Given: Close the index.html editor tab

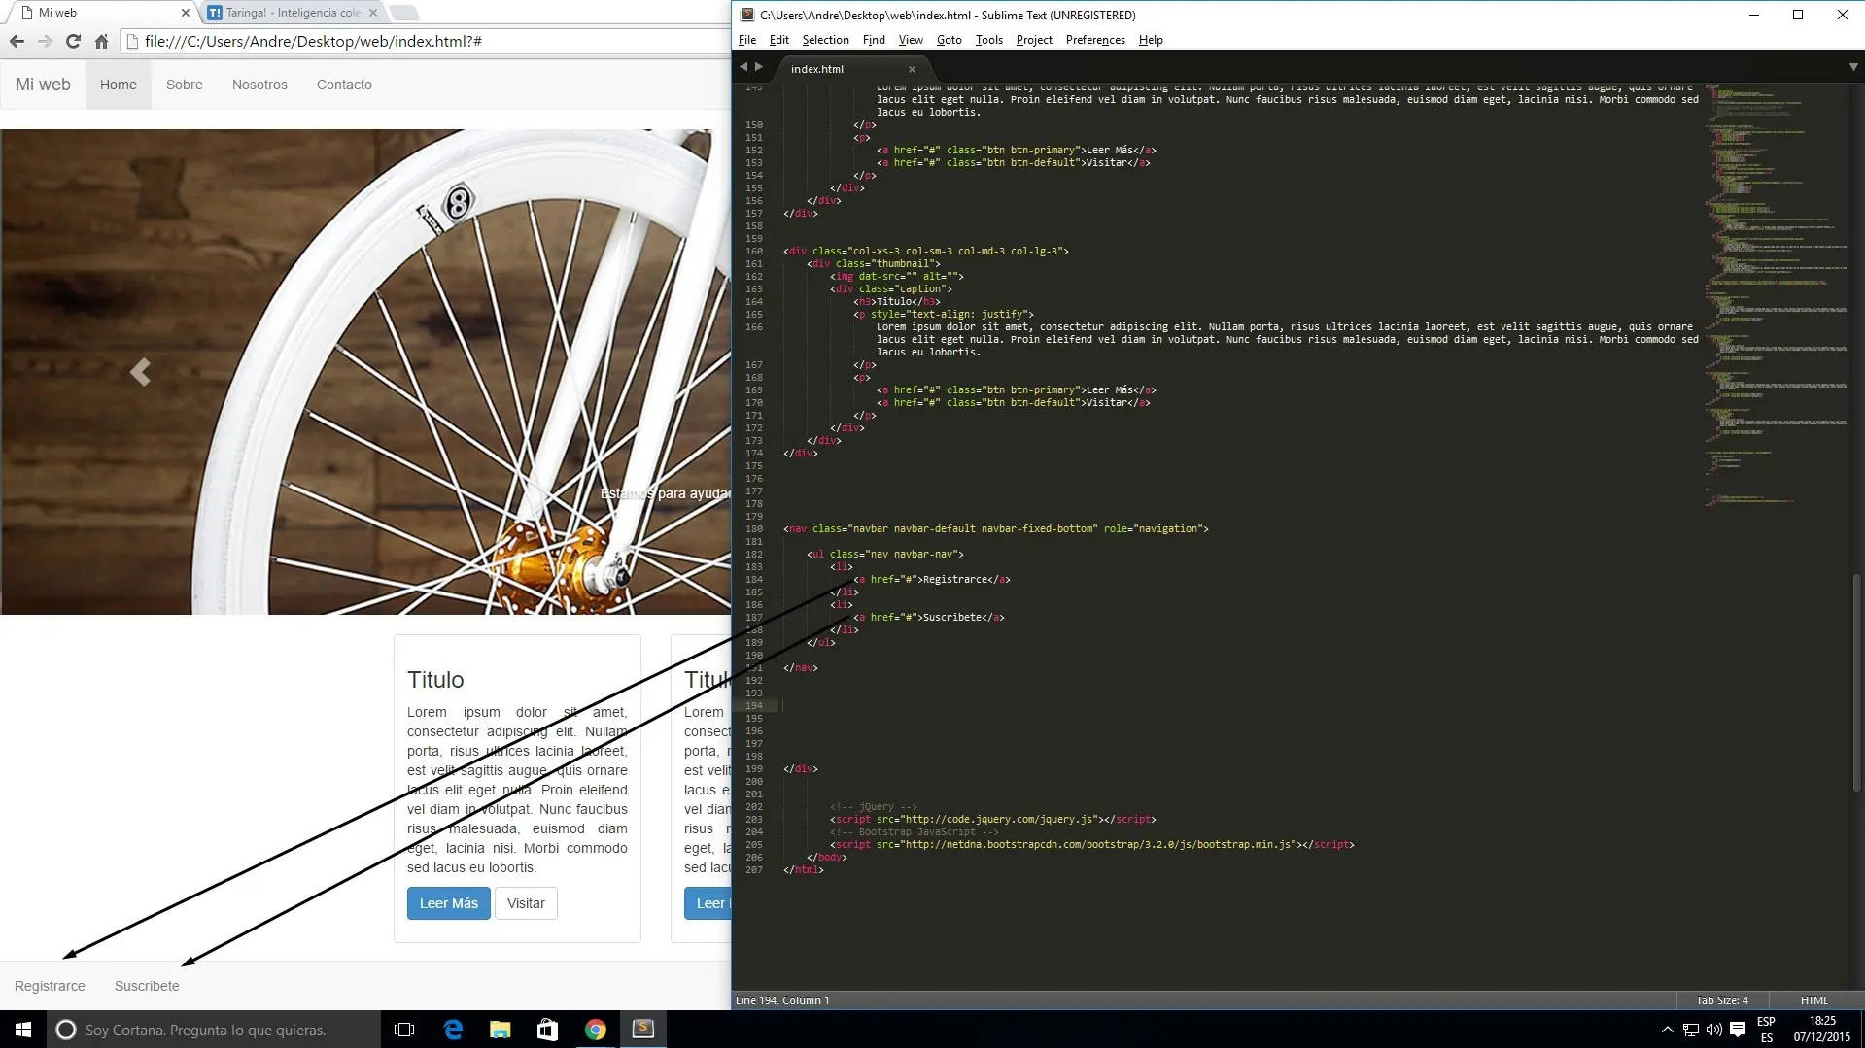Looking at the screenshot, I should [x=912, y=69].
